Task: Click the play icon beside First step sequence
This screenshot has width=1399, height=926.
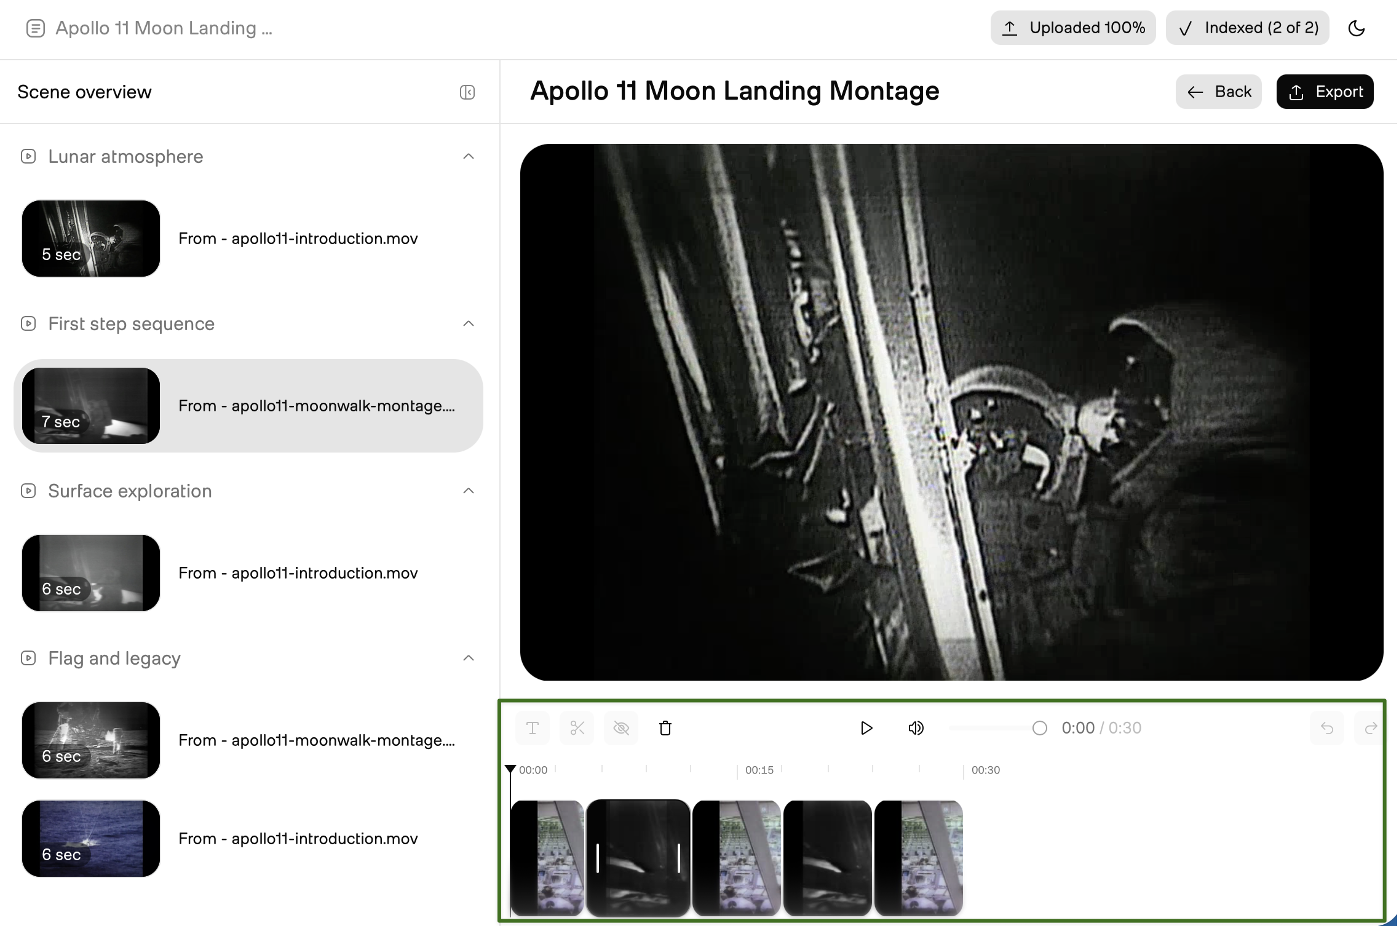Action: click(28, 323)
